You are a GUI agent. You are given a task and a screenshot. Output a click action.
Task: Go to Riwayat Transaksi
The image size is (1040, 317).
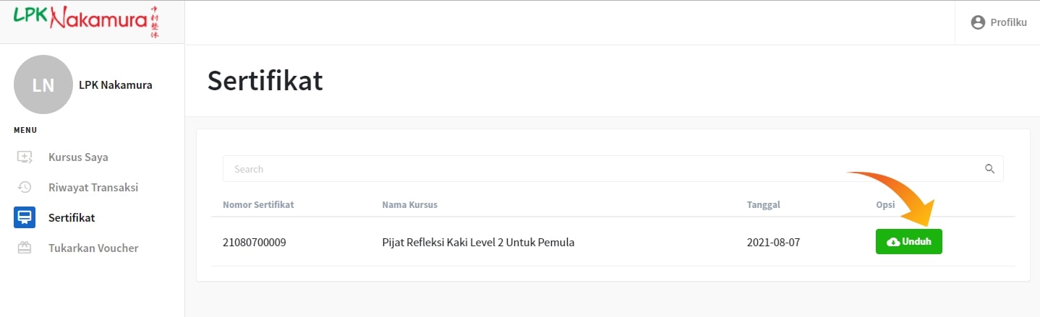[93, 187]
